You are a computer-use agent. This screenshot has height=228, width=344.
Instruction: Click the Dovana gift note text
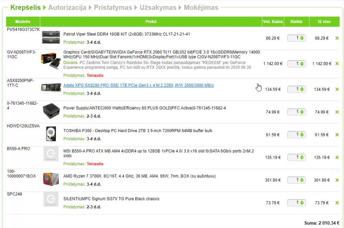click(157, 65)
